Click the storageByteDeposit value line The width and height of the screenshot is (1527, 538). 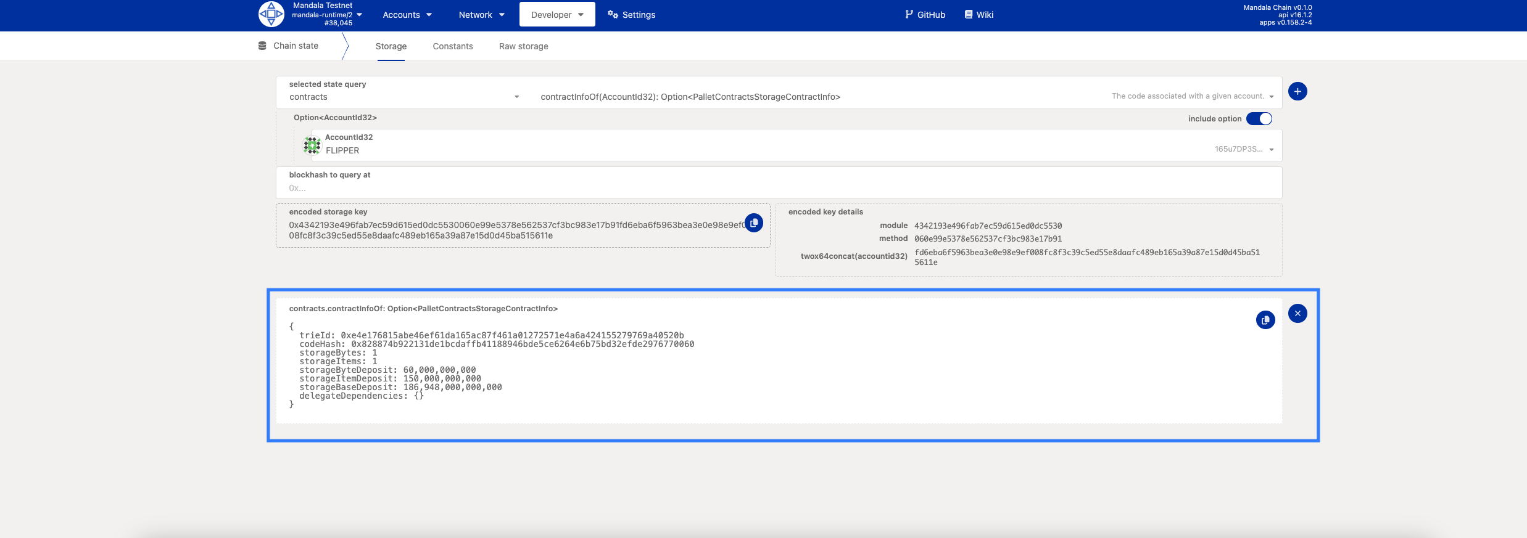click(387, 370)
